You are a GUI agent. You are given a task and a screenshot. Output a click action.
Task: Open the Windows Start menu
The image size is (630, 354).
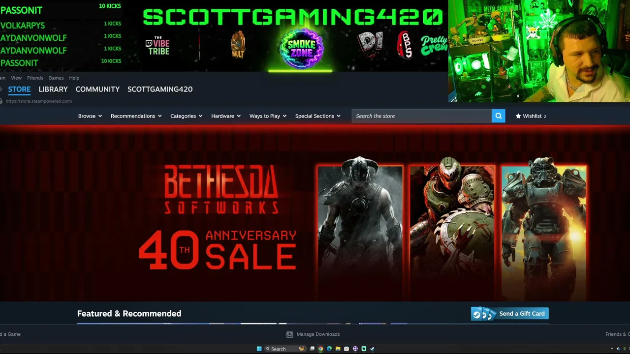pos(259,349)
